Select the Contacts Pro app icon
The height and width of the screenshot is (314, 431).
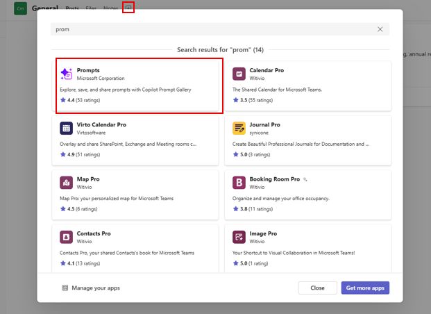click(66, 237)
